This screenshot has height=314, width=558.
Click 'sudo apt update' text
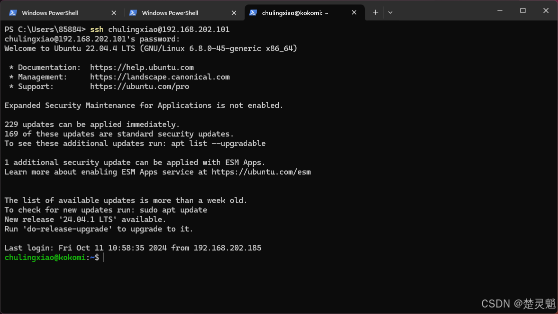coord(173,210)
